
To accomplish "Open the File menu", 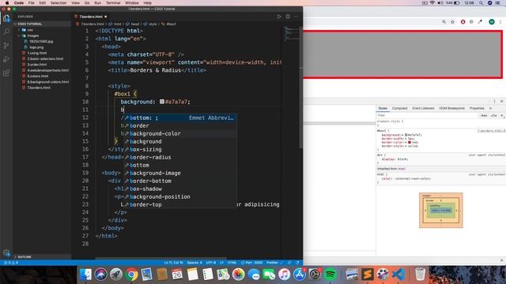I will (31, 3).
